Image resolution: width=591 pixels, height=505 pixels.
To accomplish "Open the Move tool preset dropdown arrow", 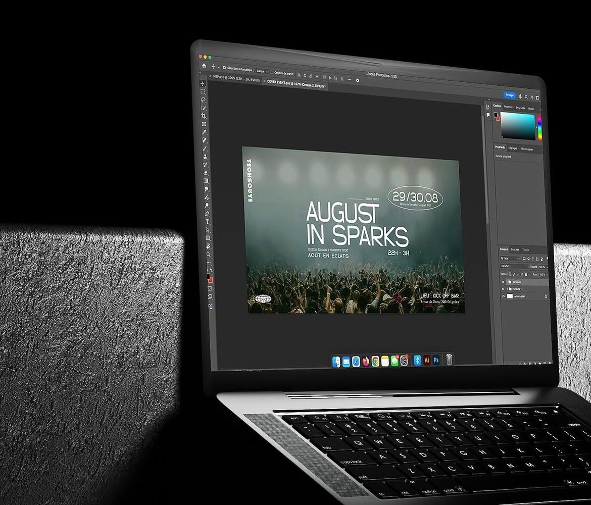I will click(x=219, y=67).
